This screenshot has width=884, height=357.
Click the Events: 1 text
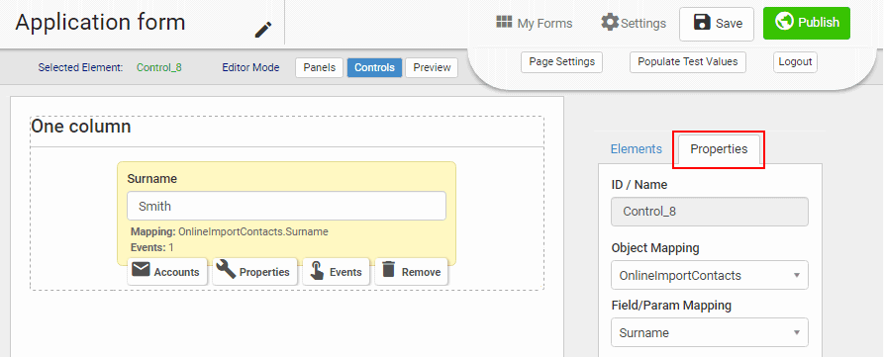[x=152, y=247]
